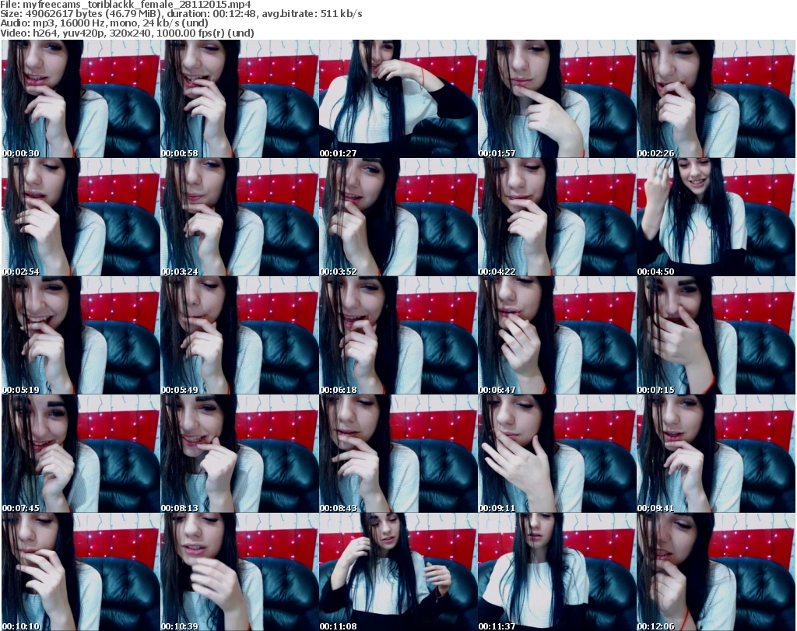Select the thumbnail stamped 00:09:41
Image resolution: width=797 pixels, height=631 pixels.
(x=716, y=454)
